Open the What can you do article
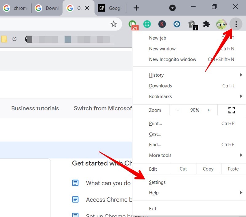The height and width of the screenshot is (217, 246). 108,183
